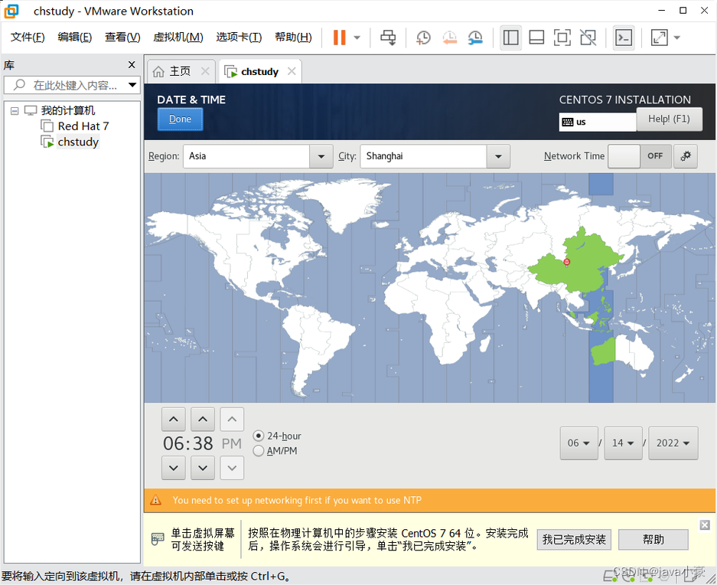Close the chstudy tab
The height and width of the screenshot is (585, 717).
point(292,71)
